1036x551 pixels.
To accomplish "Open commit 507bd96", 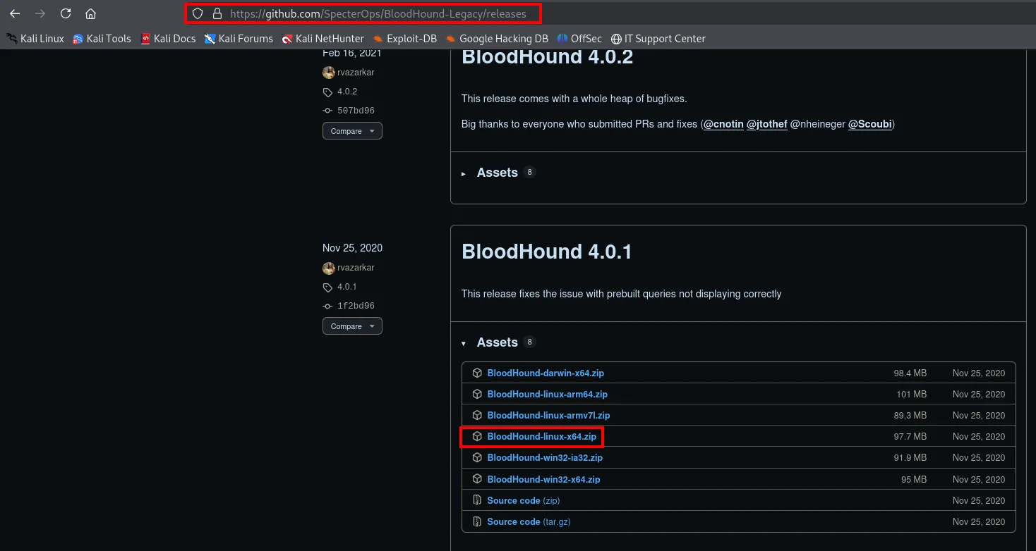I will click(356, 111).
